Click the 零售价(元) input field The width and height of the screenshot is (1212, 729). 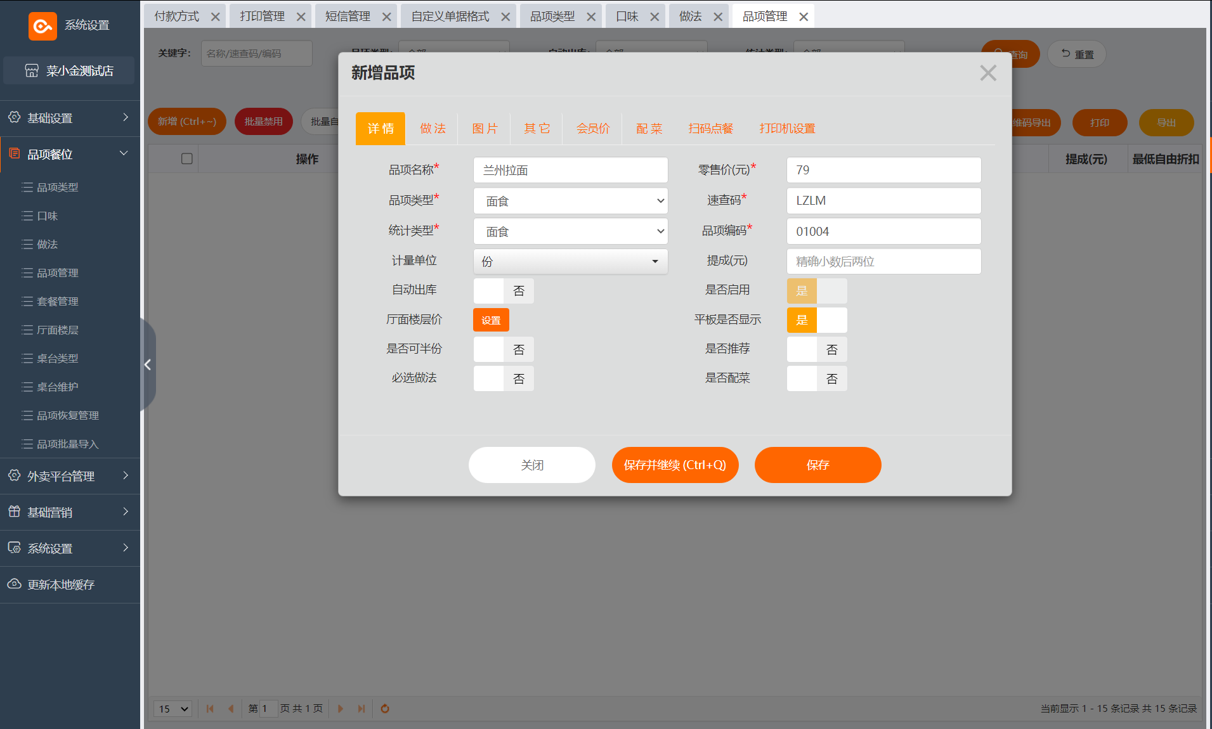(x=884, y=170)
